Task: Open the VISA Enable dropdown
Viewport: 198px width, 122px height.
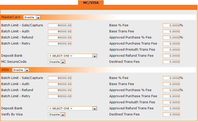Action: pos(21,70)
